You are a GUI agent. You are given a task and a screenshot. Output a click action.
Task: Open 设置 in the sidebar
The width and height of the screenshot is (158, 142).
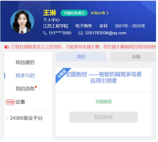coord(20,102)
